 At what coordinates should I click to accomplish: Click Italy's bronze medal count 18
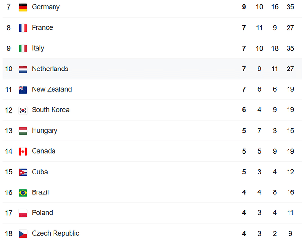point(275,48)
